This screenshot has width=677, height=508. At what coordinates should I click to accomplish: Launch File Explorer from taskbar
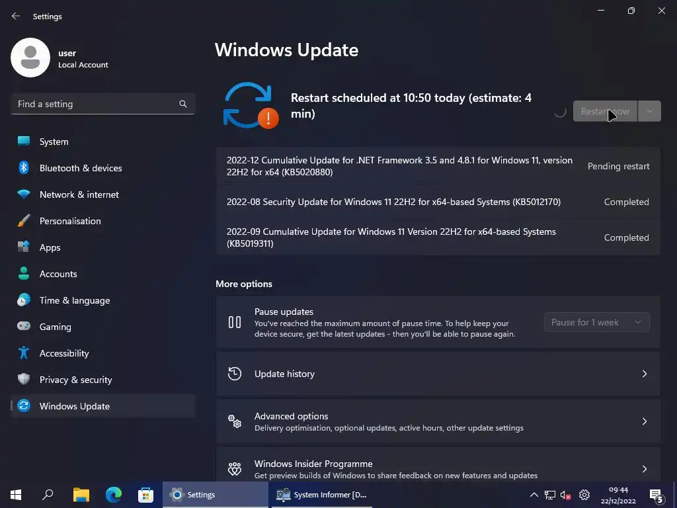coord(81,495)
